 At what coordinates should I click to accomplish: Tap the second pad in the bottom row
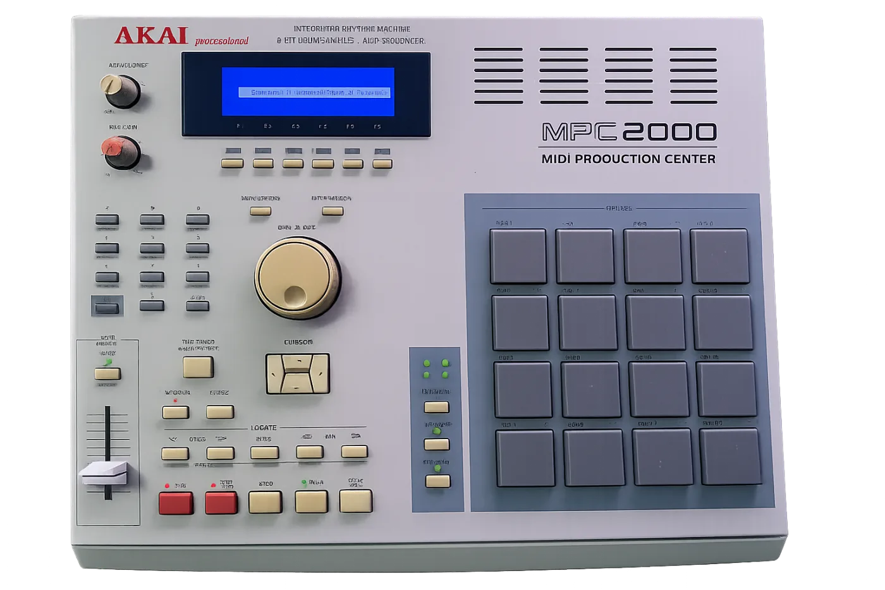[594, 458]
